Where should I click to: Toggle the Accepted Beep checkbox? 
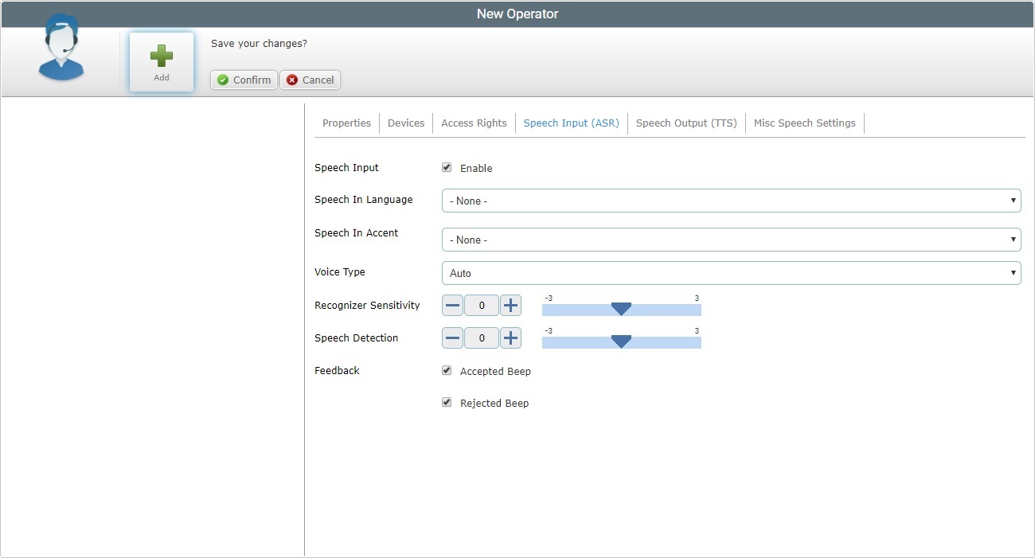pos(447,371)
